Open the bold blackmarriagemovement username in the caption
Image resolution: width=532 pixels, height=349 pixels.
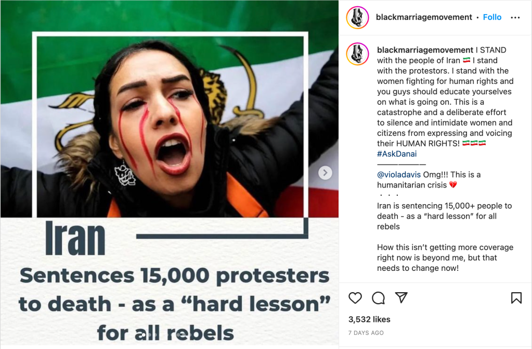[x=425, y=50]
